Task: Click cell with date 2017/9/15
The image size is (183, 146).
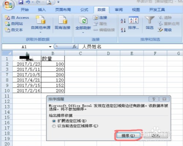Action: 27,85
